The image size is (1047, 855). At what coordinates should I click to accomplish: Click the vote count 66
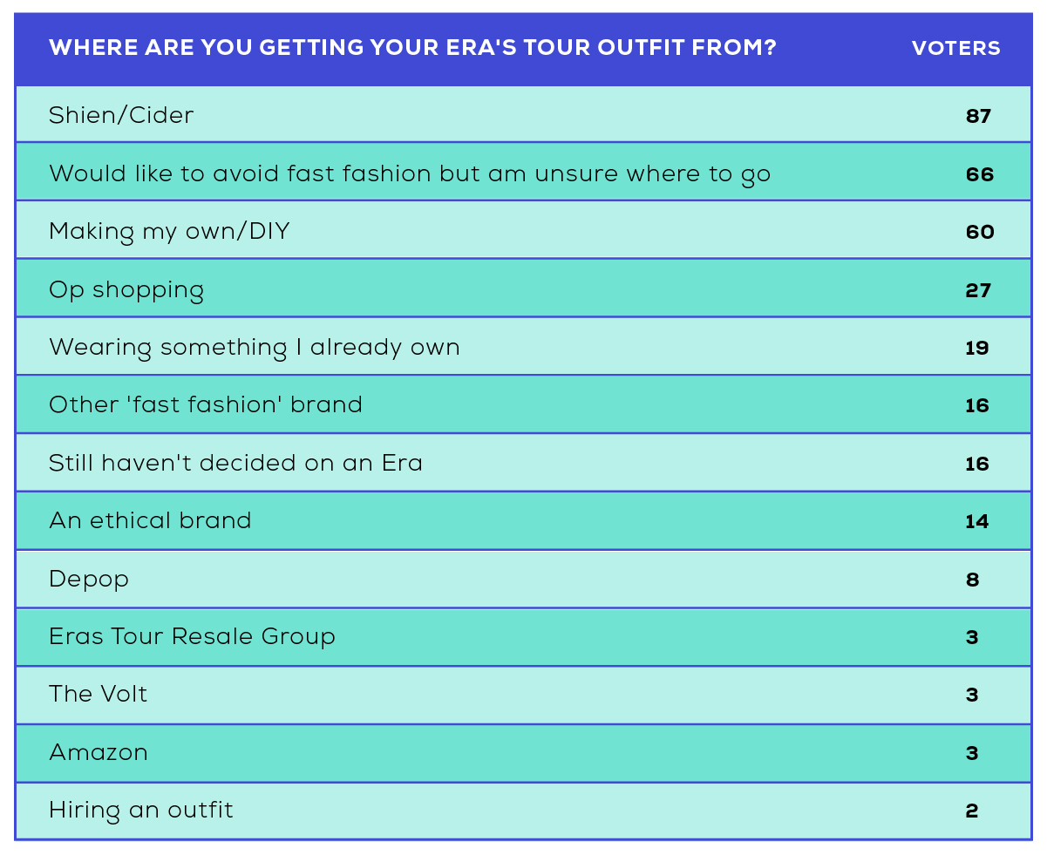979,174
